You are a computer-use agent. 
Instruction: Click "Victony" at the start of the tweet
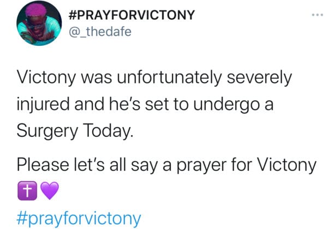46,77
